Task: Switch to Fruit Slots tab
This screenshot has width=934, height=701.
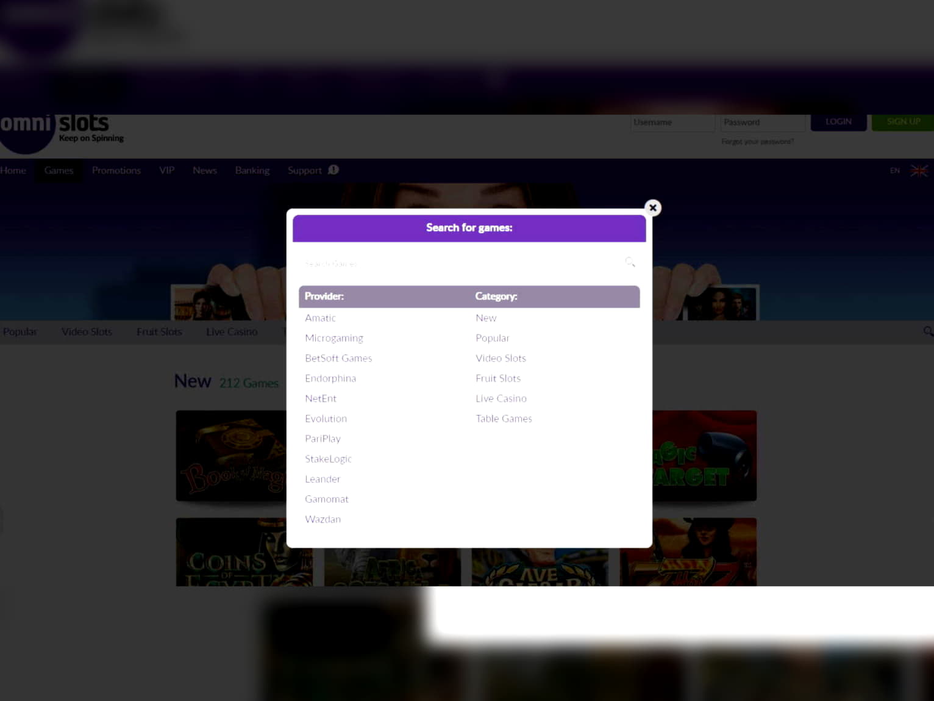Action: [159, 332]
